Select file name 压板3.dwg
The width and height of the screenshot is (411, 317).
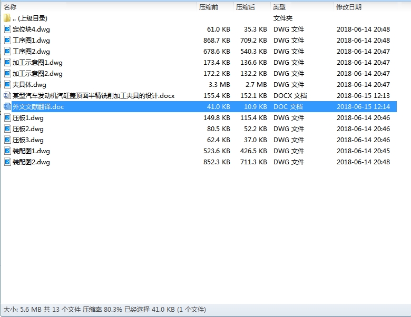pyautogui.click(x=28, y=140)
